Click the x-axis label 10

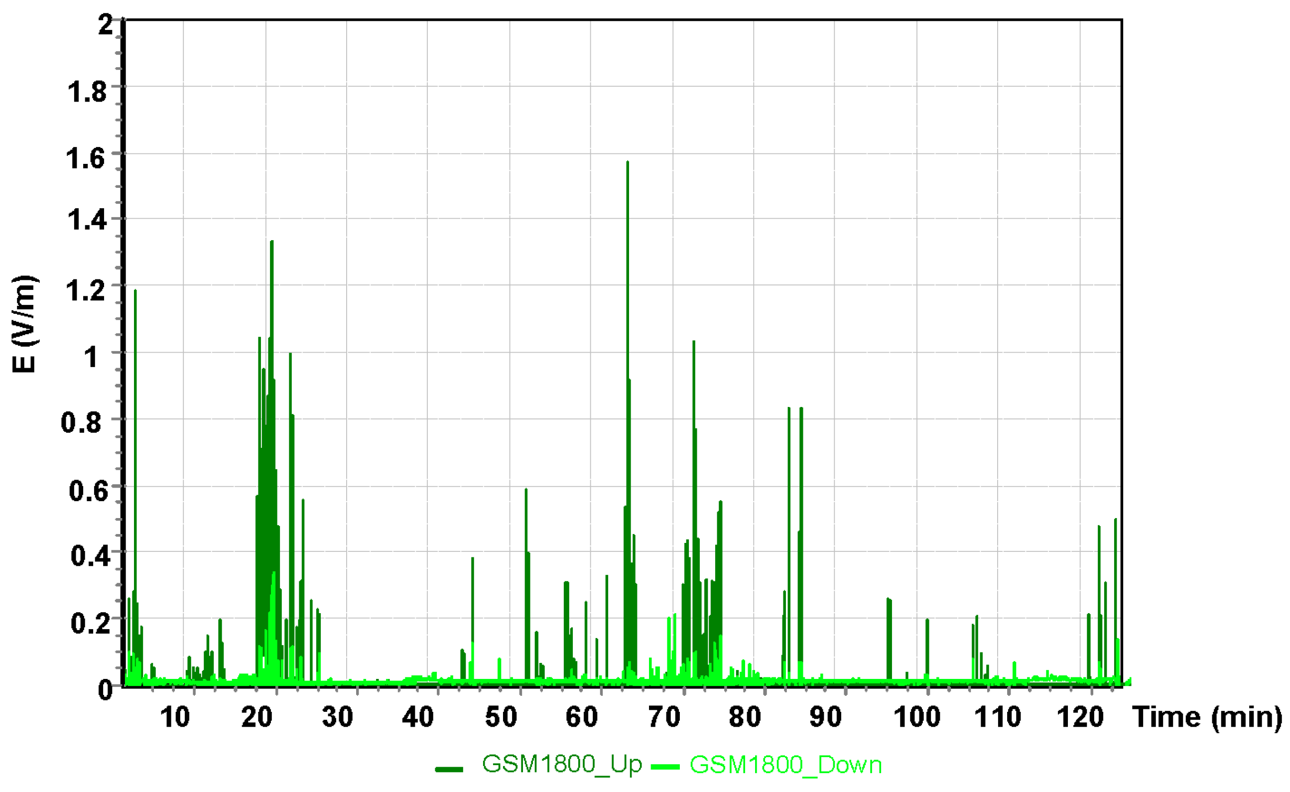175,717
